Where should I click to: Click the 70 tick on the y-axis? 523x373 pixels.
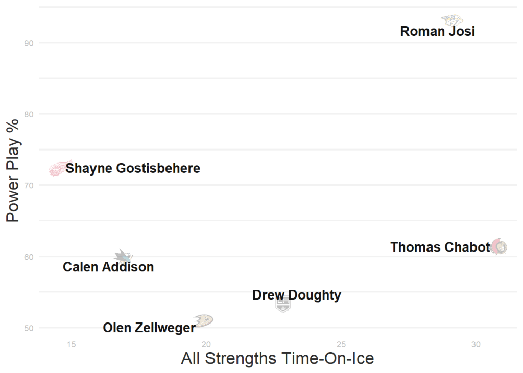pyautogui.click(x=29, y=186)
